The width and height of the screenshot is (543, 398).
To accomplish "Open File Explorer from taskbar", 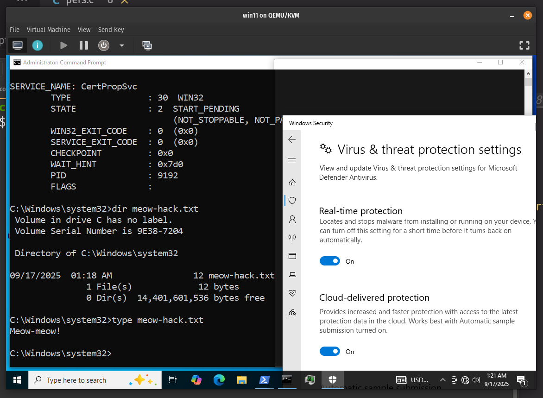I will [241, 380].
